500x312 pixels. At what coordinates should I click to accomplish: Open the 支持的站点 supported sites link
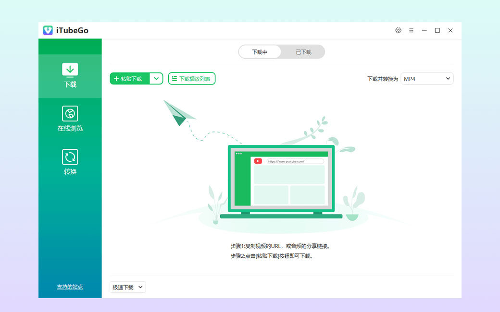click(70, 287)
